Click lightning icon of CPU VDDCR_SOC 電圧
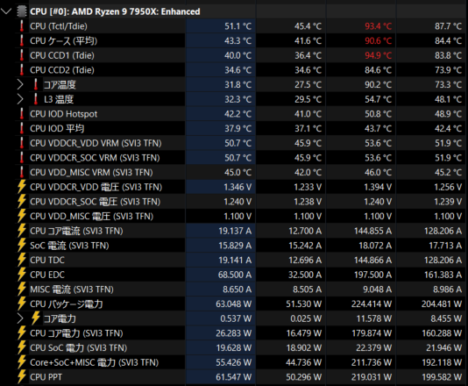The width and height of the screenshot is (468, 386). (22, 202)
